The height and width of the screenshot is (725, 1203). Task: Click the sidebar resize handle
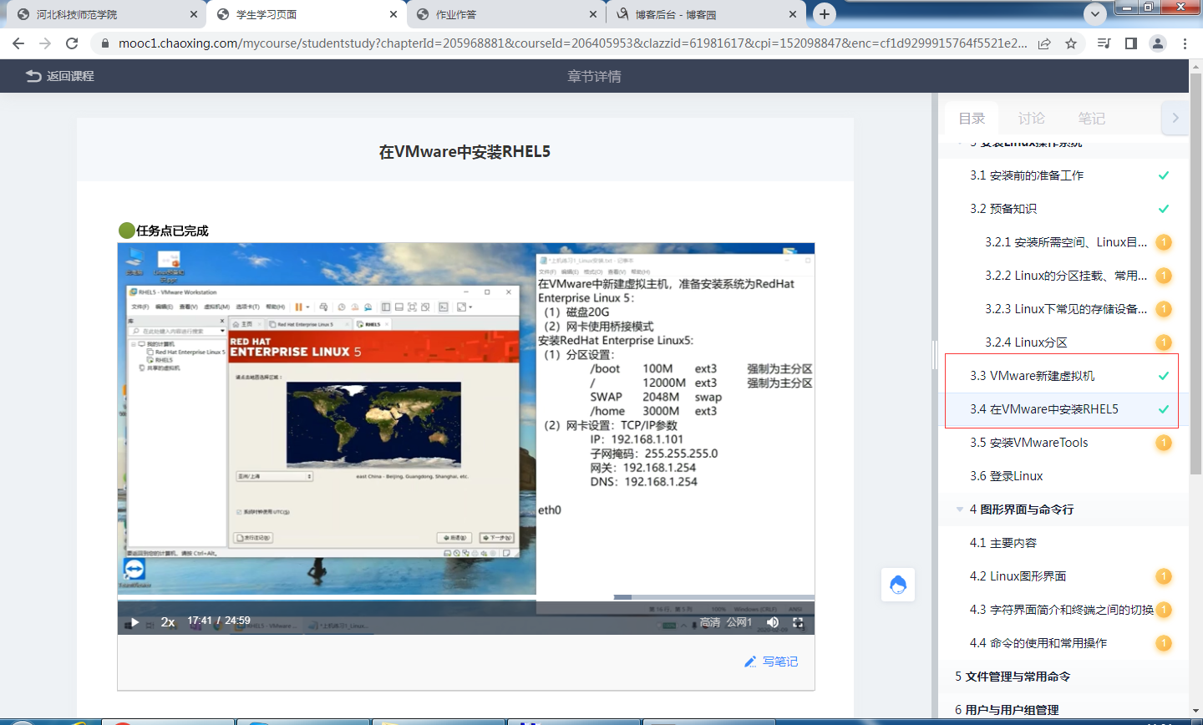pos(935,355)
